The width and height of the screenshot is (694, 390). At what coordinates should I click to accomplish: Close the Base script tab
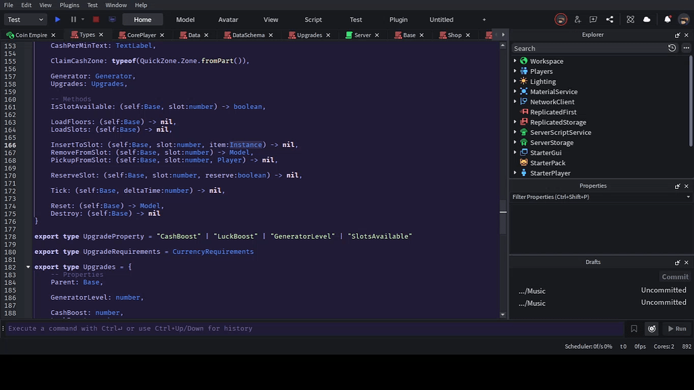coord(422,35)
